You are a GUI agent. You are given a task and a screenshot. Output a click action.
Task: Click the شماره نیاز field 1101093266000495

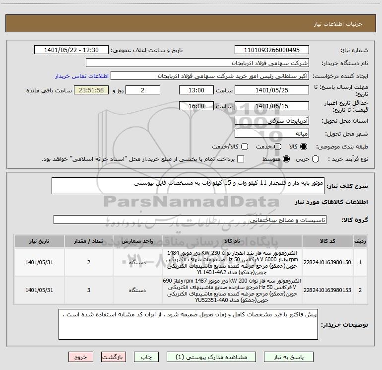coord(272,50)
